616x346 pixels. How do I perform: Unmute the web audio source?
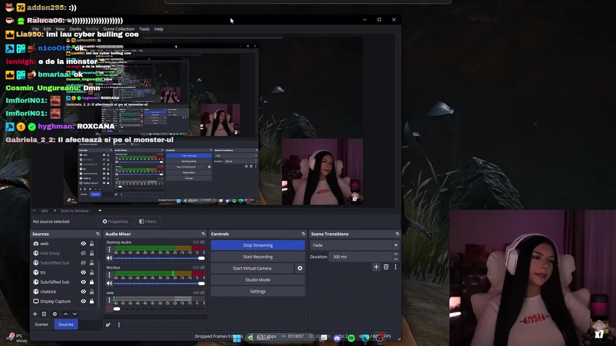pos(109,309)
